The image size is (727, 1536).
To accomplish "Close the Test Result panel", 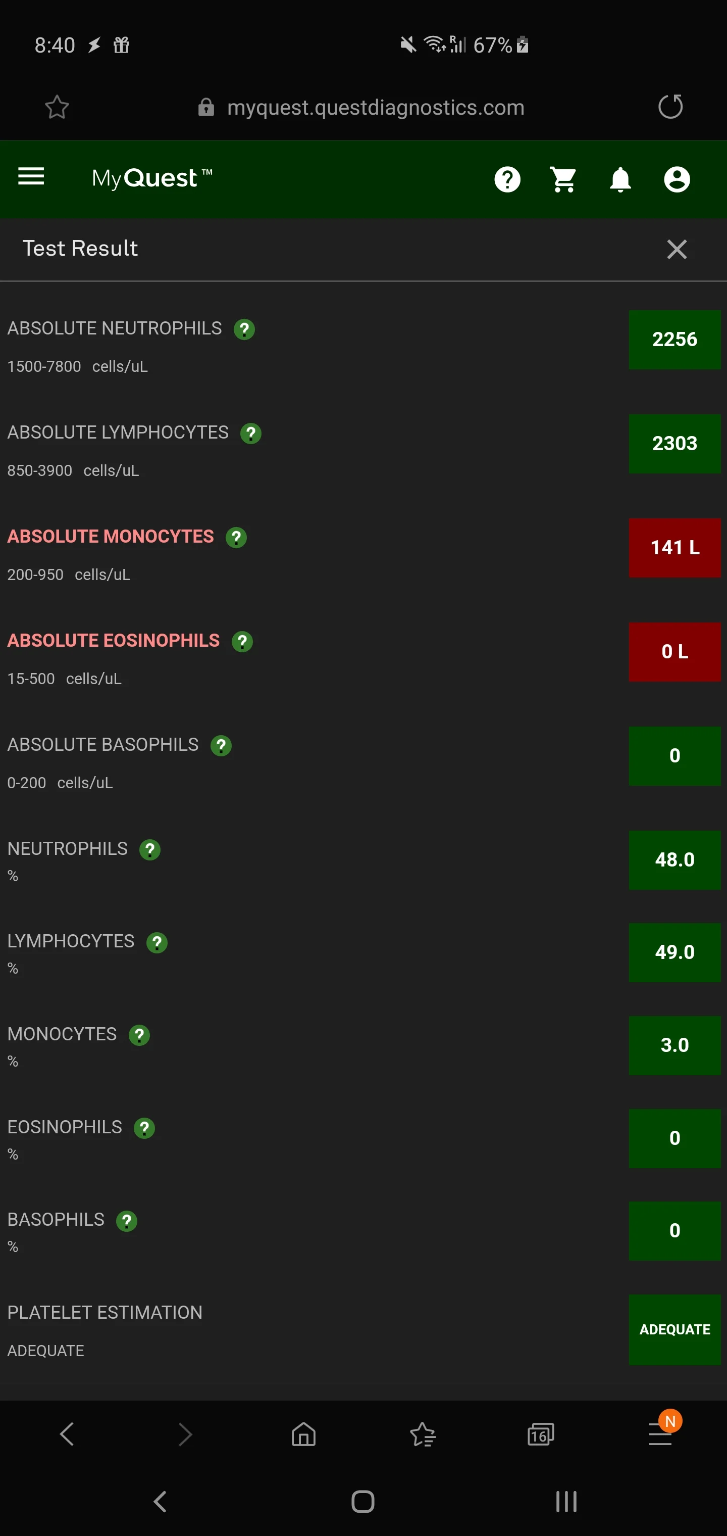I will [677, 249].
